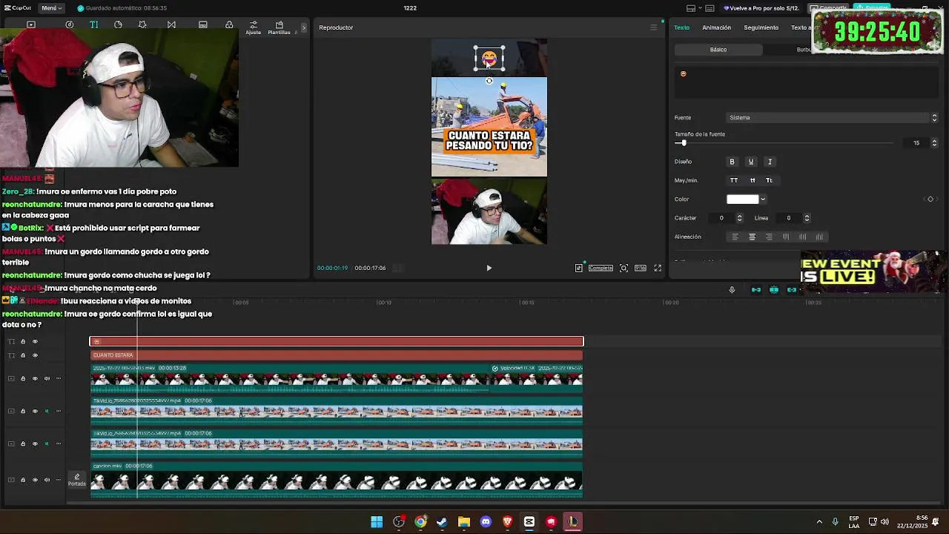Lock the CUANTO ESTARA text track
Screen dimensions: 949x534
(x=23, y=355)
